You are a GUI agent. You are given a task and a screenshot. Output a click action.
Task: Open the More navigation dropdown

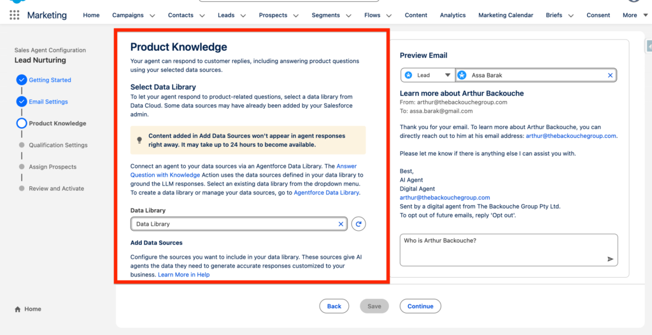pyautogui.click(x=634, y=15)
